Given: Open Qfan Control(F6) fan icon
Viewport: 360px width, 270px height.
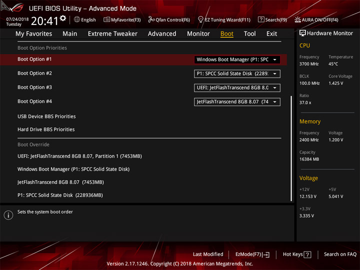Looking at the screenshot, I should point(151,19).
